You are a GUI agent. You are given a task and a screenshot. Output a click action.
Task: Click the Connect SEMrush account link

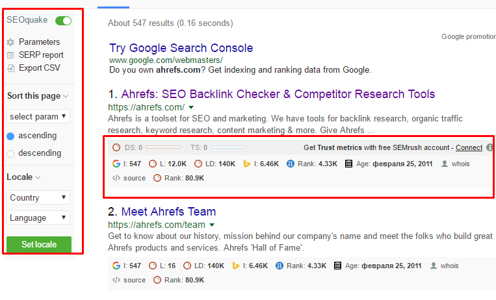[469, 147]
